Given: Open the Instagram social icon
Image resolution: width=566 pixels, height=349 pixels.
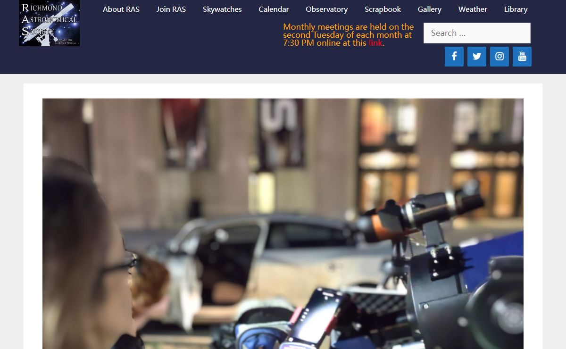Looking at the screenshot, I should point(499,57).
